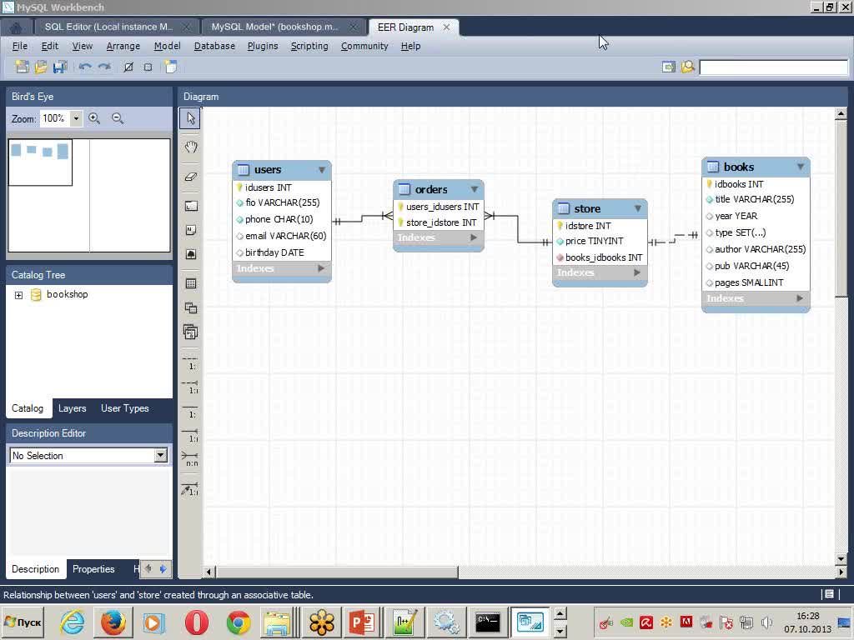
Task: Choose the 1:n non-identifying relationship tool
Action: [x=191, y=387]
